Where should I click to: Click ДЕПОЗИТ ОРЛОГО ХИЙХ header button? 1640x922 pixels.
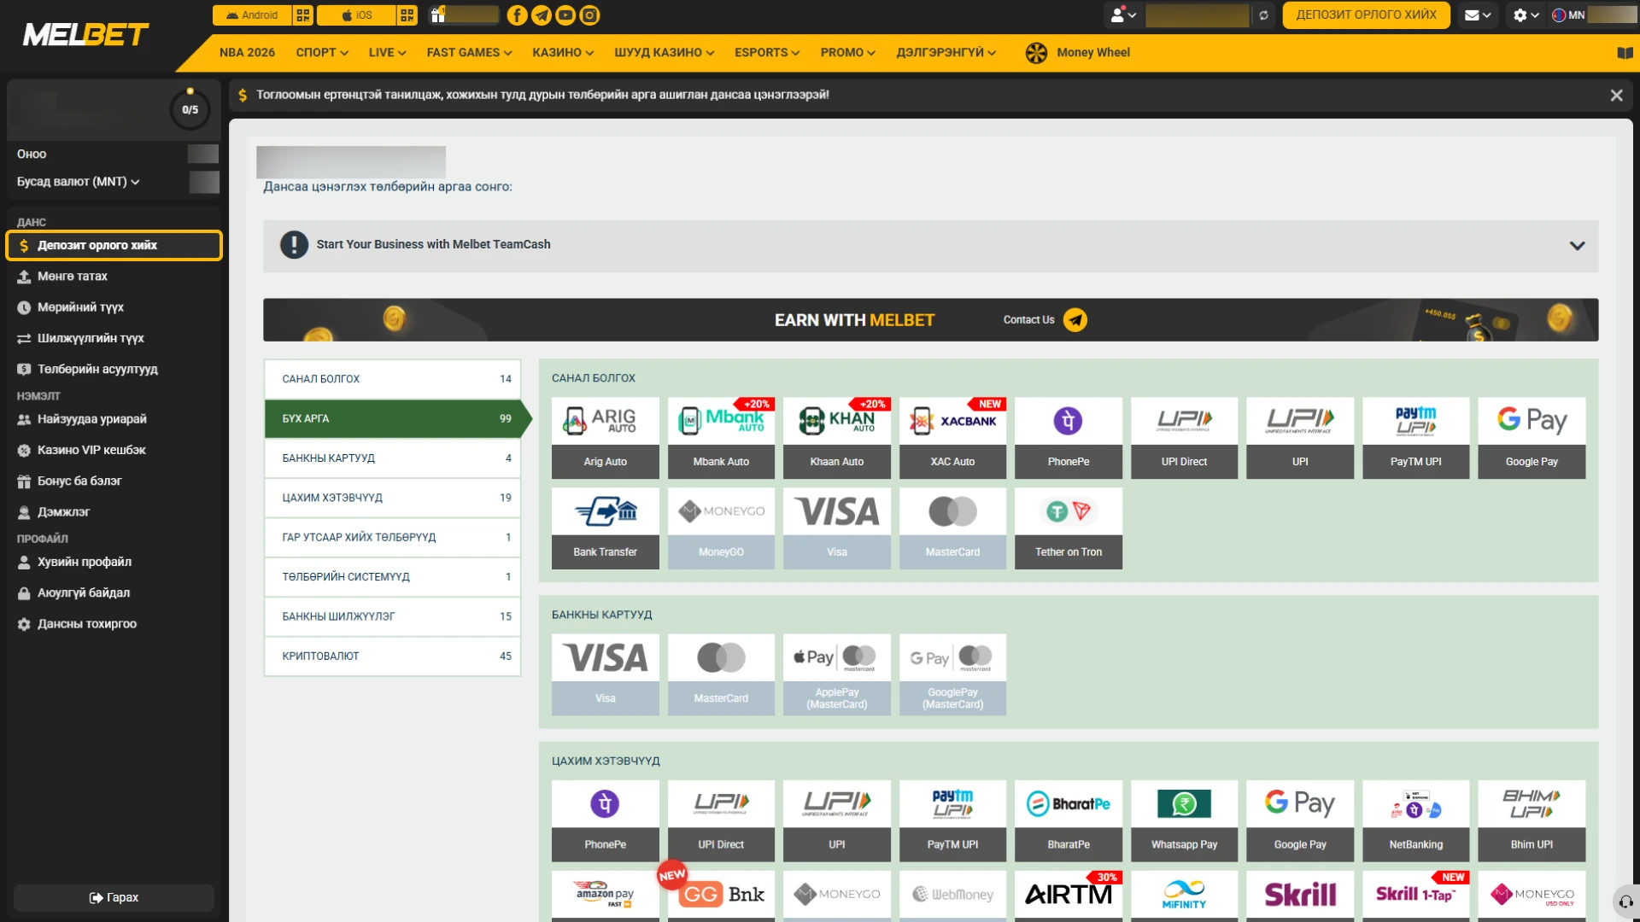point(1366,15)
